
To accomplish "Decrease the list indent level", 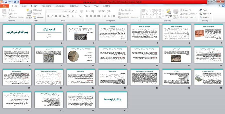I will 99,11.
